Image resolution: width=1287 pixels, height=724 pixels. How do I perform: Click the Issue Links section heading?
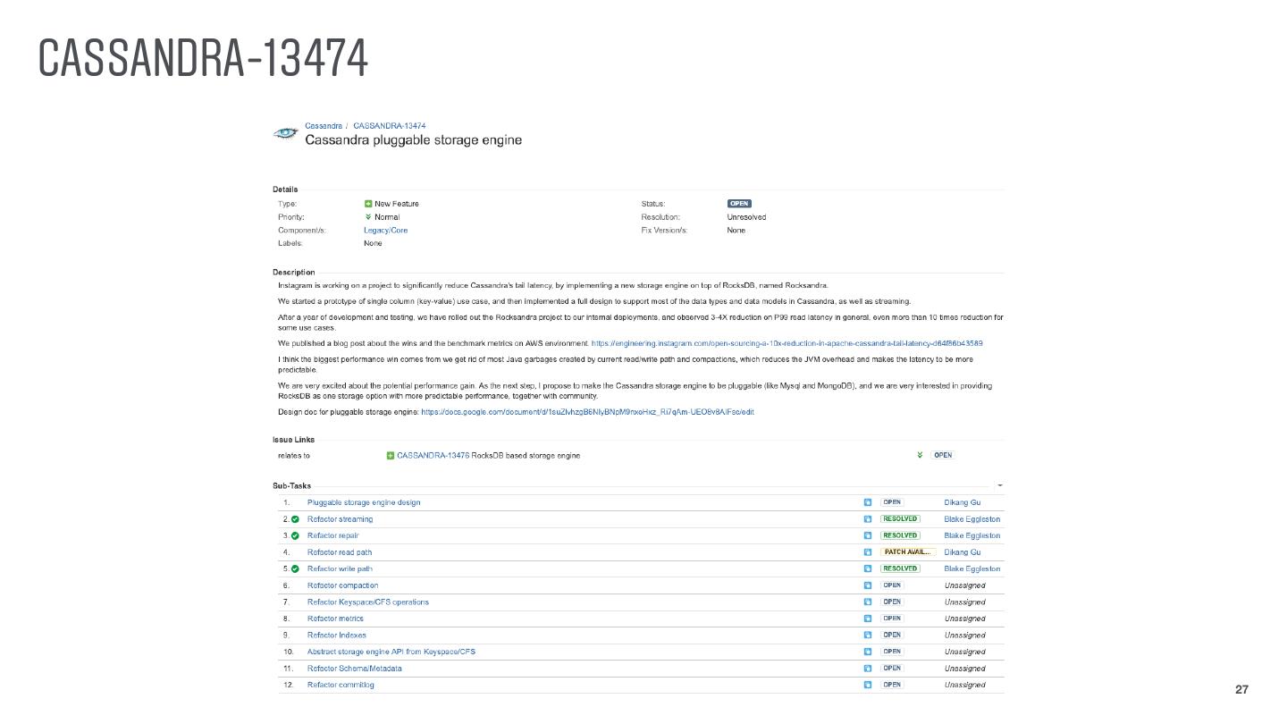click(294, 440)
